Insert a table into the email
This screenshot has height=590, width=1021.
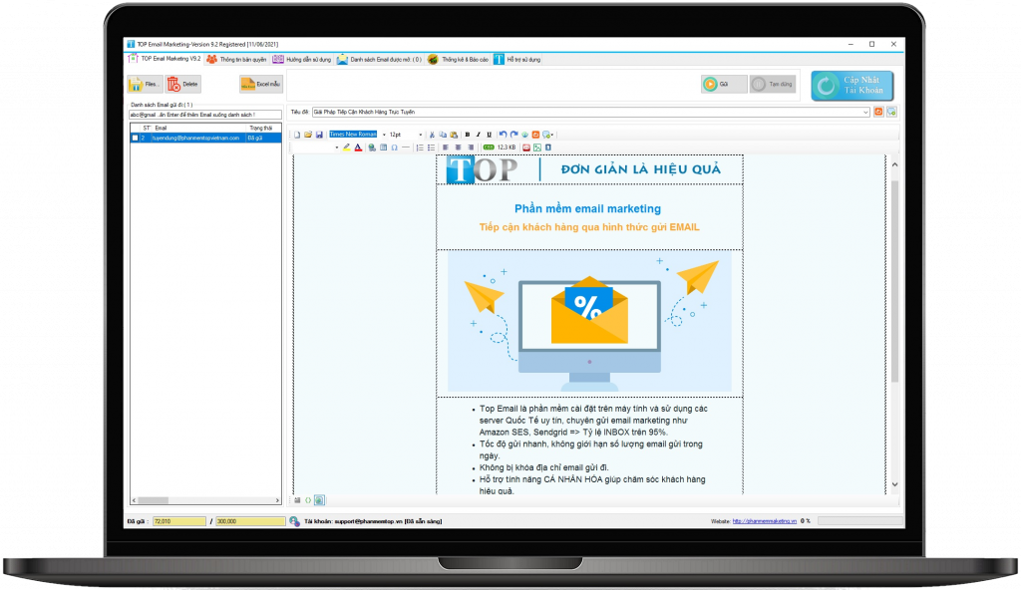(384, 147)
